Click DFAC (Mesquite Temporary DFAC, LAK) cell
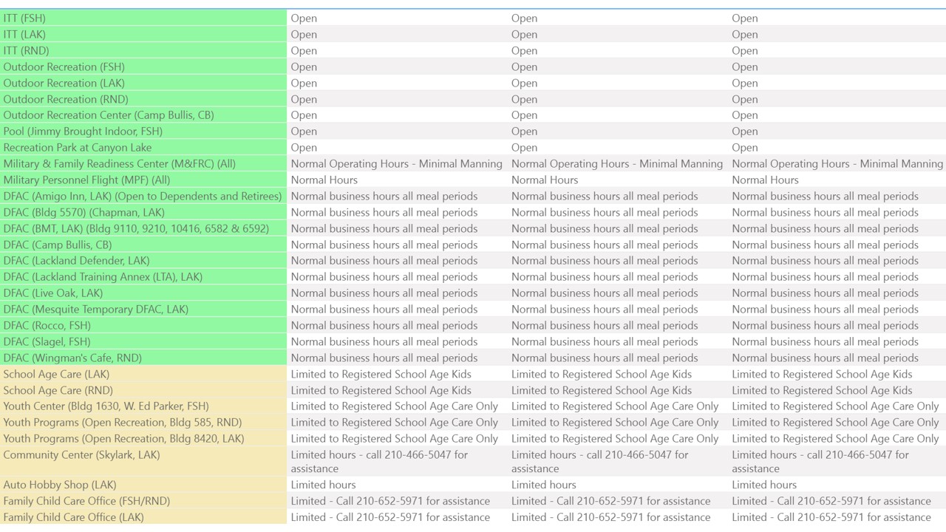 tap(95, 310)
